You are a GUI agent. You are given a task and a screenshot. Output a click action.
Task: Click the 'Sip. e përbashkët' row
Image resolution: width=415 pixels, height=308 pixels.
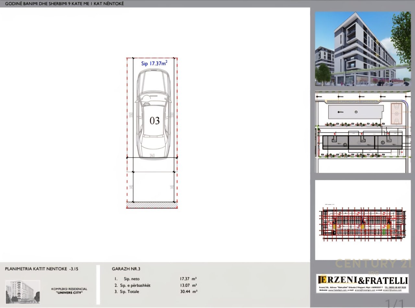click(x=135, y=285)
